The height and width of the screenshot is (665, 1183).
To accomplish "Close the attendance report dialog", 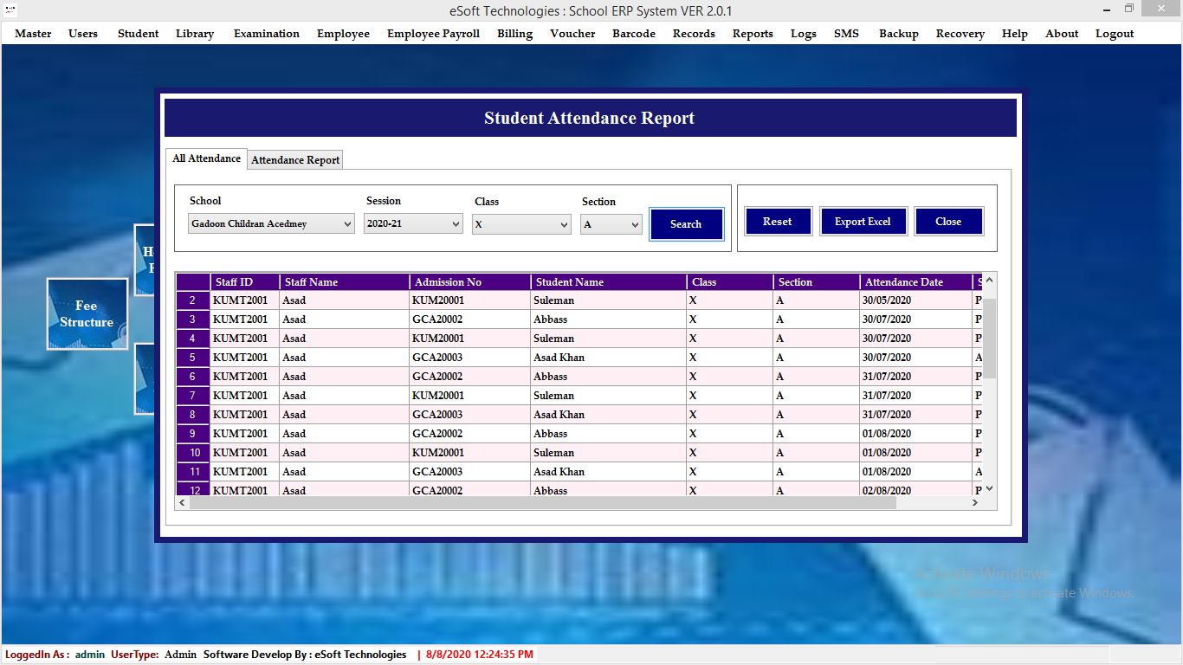I will tap(948, 222).
